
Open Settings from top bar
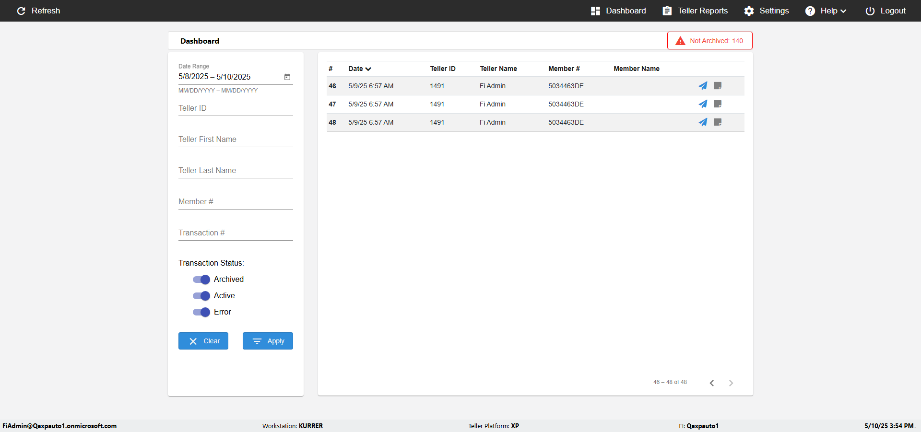767,11
